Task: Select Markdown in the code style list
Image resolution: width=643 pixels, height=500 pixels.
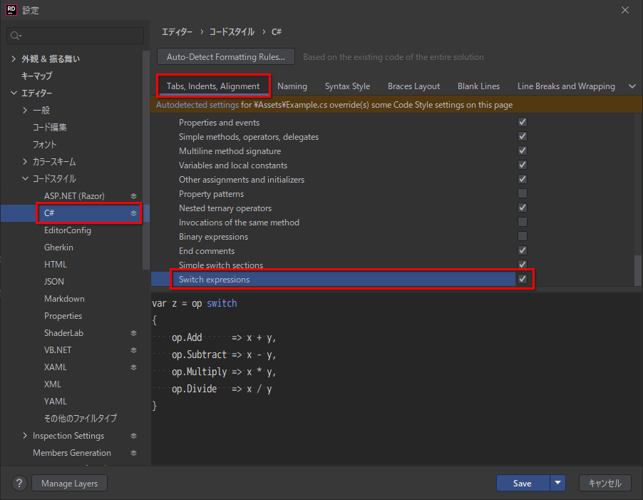Action: (x=64, y=299)
